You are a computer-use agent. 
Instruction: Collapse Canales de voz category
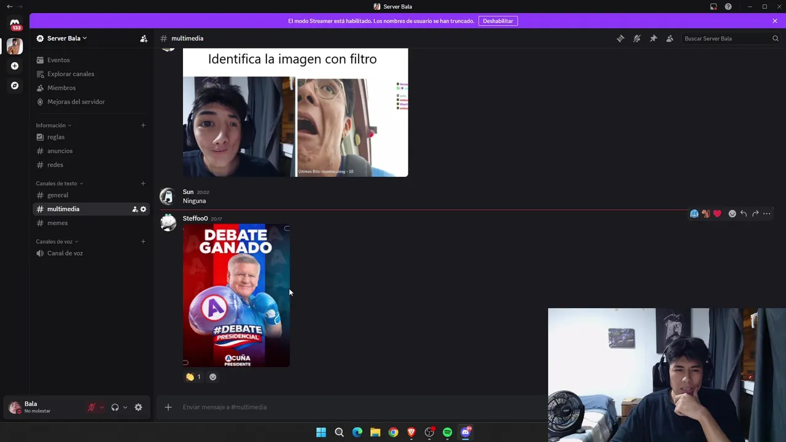tap(57, 241)
